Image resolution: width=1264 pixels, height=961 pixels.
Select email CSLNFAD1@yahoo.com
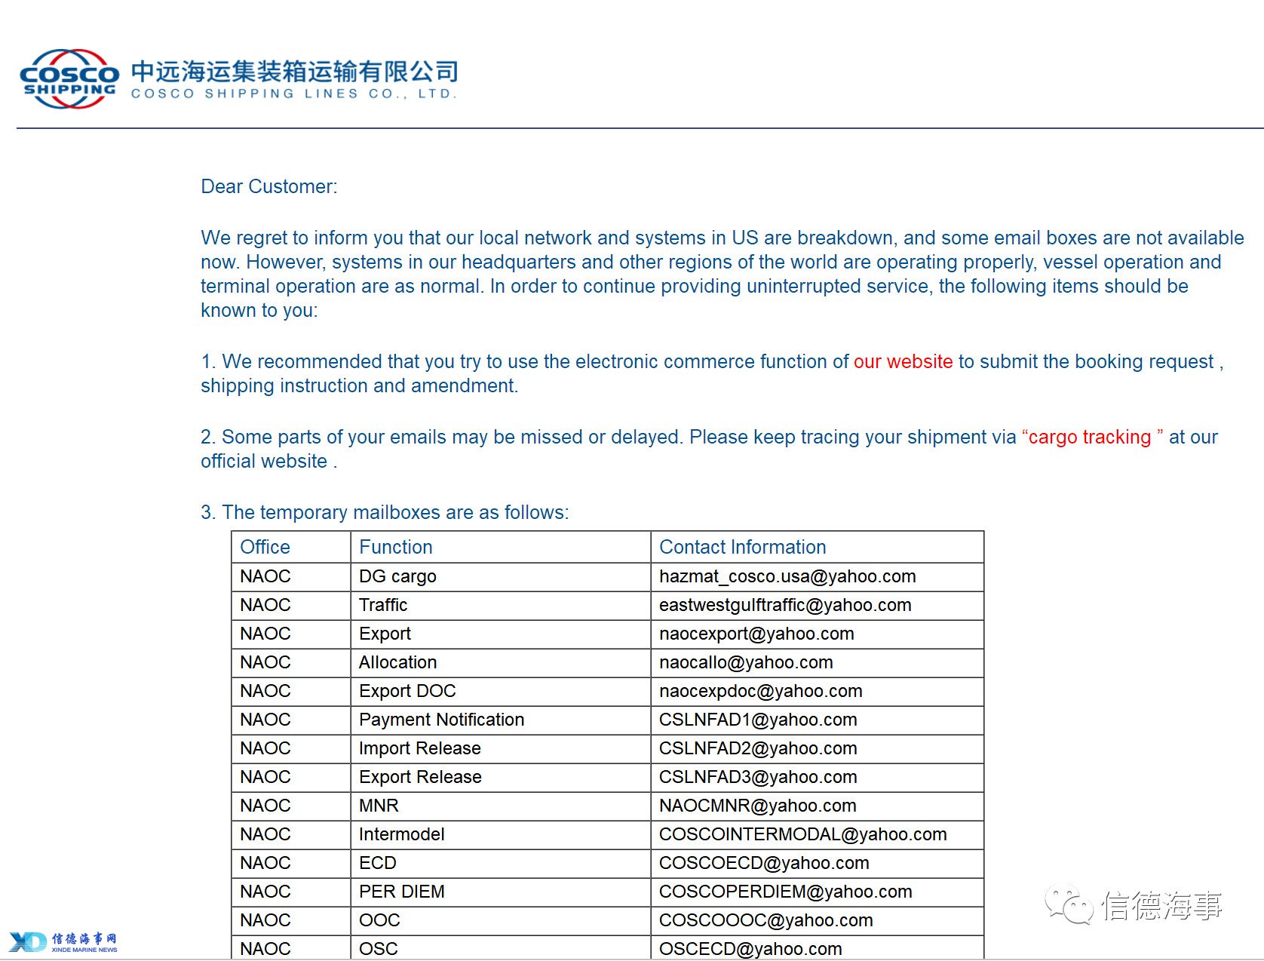point(758,720)
